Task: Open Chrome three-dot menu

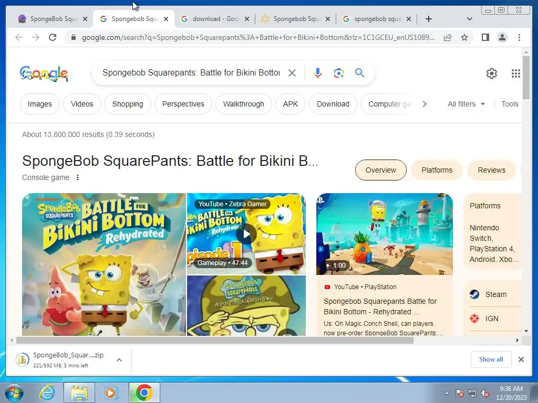Action: tap(519, 37)
